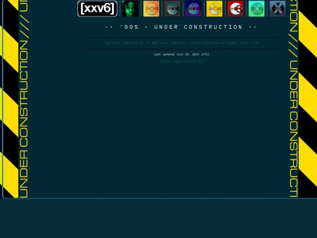Image resolution: width=317 pixels, height=238 pixels.
Task: Click the "Last updated July 12, 2022 (UTC)" text
Action: (x=181, y=54)
